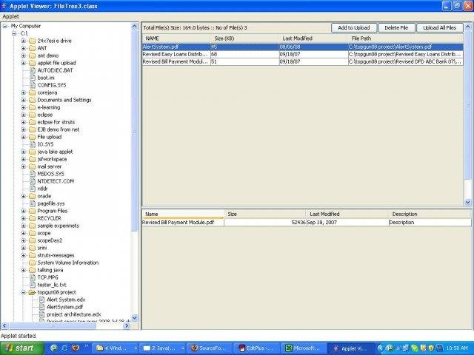Screen dimensions: 474x355
Task: Click the Description cell in lower table
Action: [x=430, y=223]
